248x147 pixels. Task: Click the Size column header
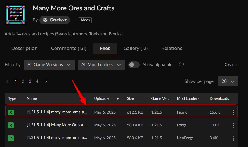[130, 98]
